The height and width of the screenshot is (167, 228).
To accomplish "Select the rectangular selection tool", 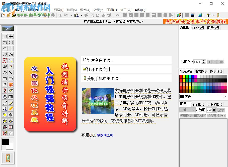I will click(4, 36).
